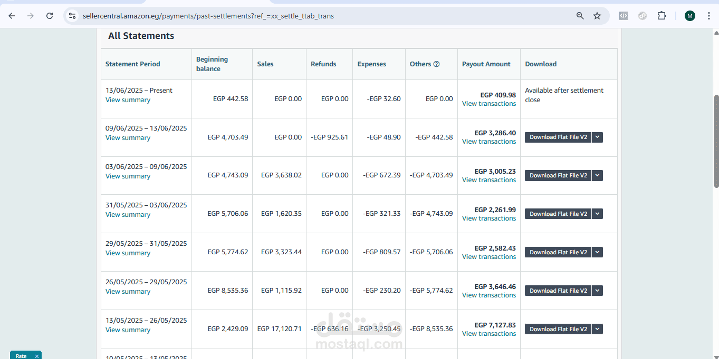
Task: Click the All Statements heading
Action: pyautogui.click(x=141, y=36)
